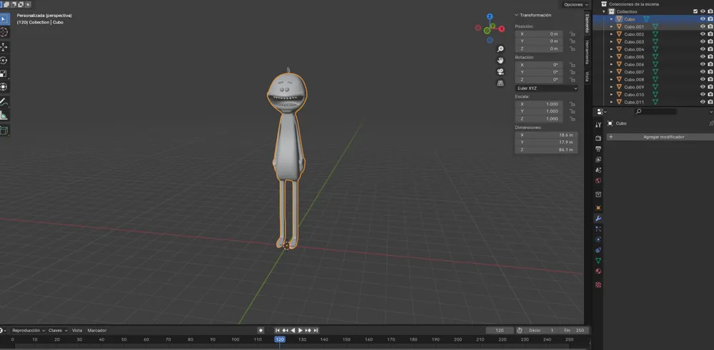Click the zoom magnifier viewport icon
This screenshot has height=350, width=714.
click(x=501, y=49)
